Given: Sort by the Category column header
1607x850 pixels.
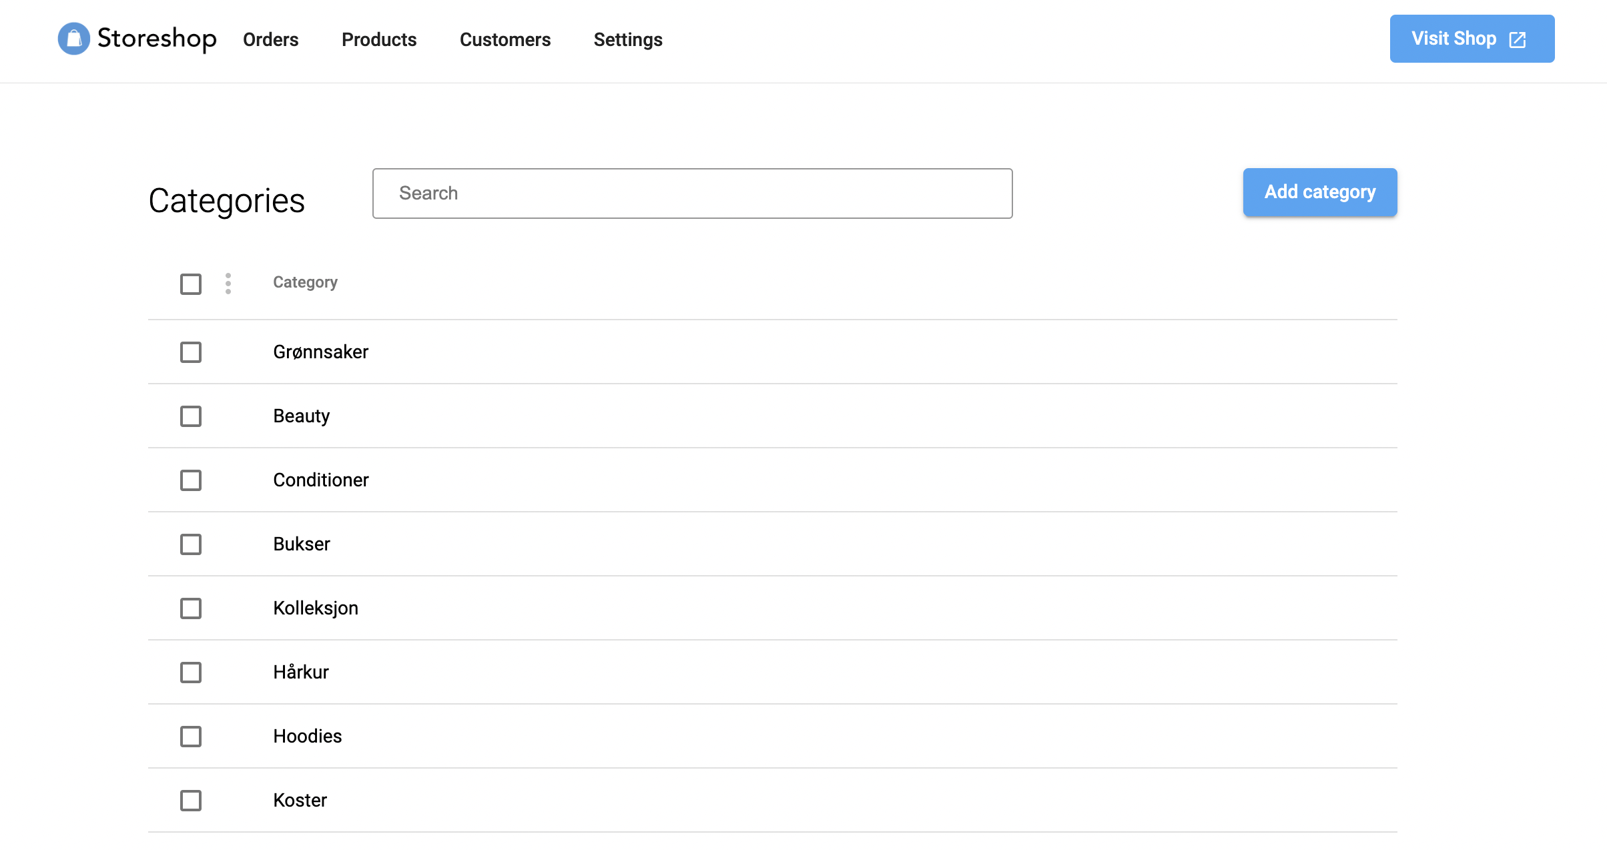Looking at the screenshot, I should (x=305, y=282).
